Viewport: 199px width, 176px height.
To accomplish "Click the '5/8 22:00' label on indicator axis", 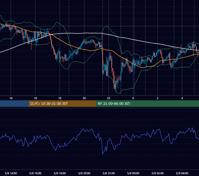I will click(x=109, y=173).
